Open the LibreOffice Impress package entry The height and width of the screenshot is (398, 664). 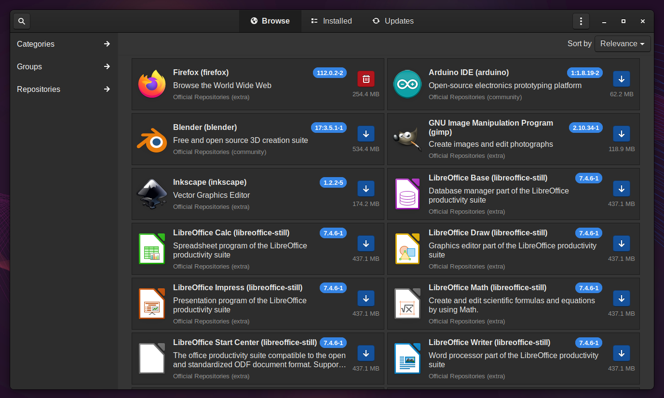pos(258,304)
